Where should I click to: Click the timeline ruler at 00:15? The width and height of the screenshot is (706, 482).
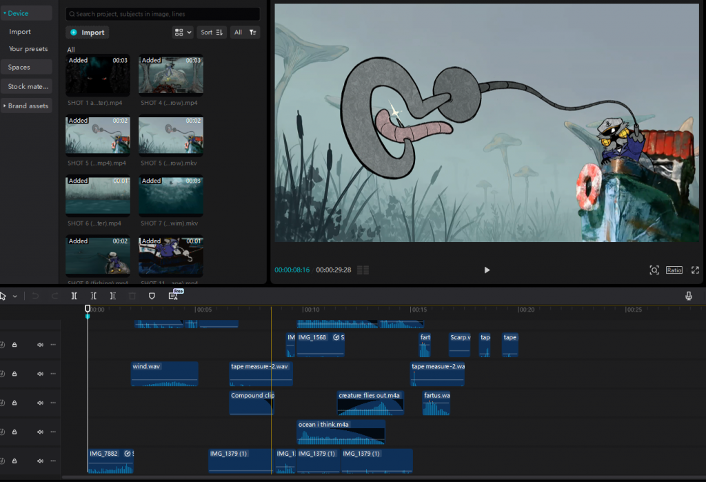click(418, 310)
